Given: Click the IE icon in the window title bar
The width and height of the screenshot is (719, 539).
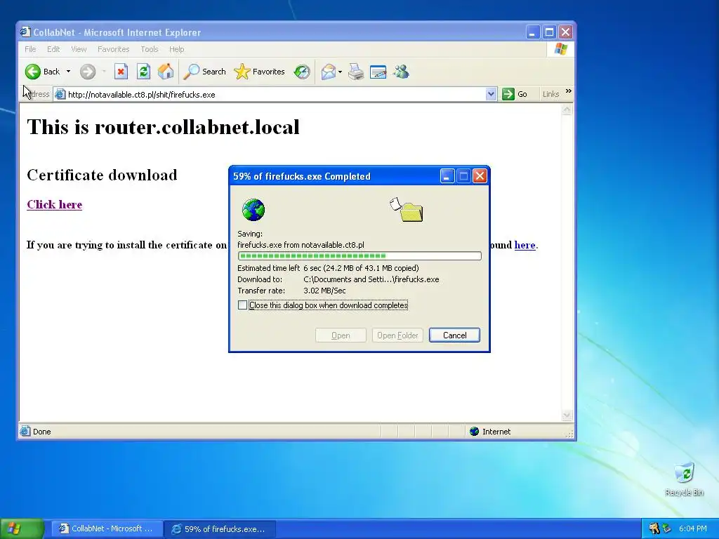Looking at the screenshot, I should tap(25, 32).
